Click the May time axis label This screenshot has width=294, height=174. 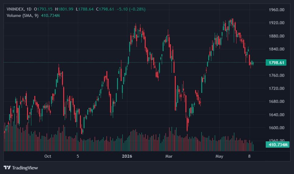[x=219, y=156]
